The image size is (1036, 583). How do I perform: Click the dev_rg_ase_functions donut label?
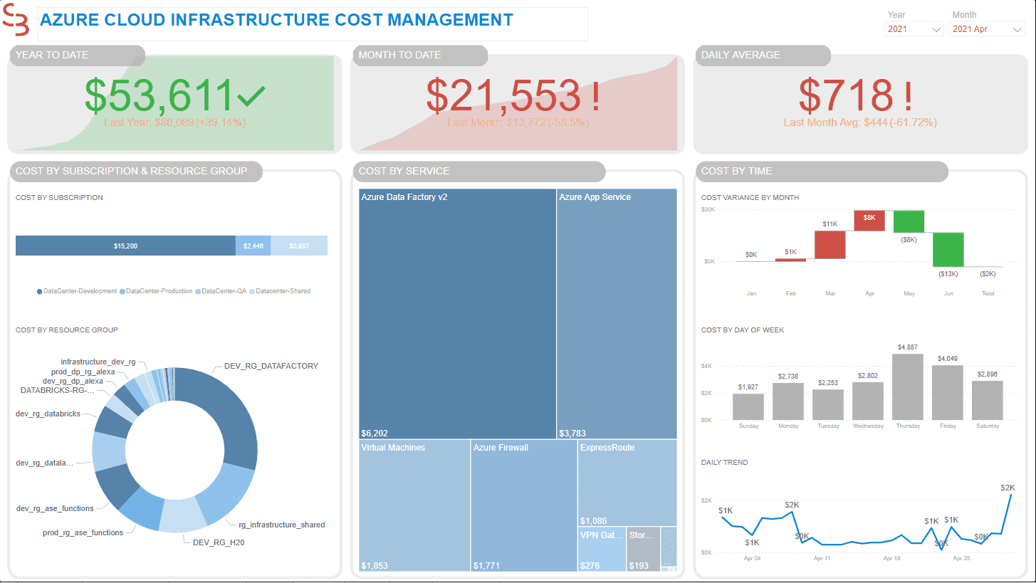click(x=55, y=508)
